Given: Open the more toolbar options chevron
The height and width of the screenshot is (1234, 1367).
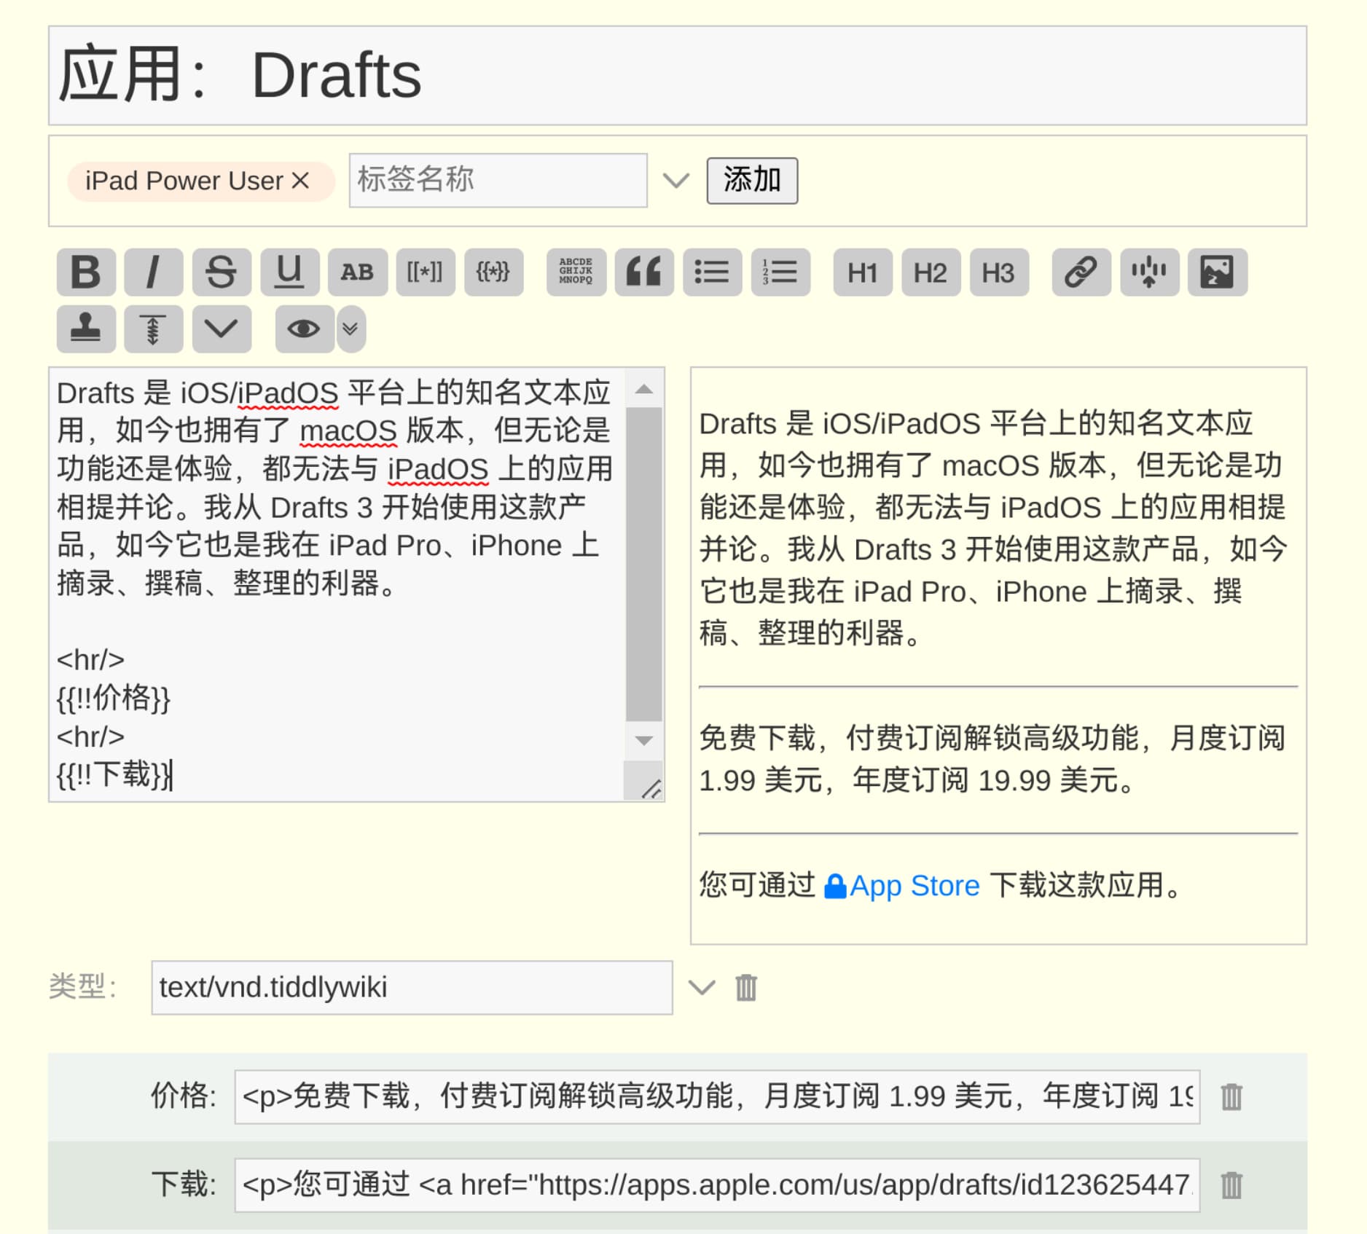Looking at the screenshot, I should pos(222,329).
